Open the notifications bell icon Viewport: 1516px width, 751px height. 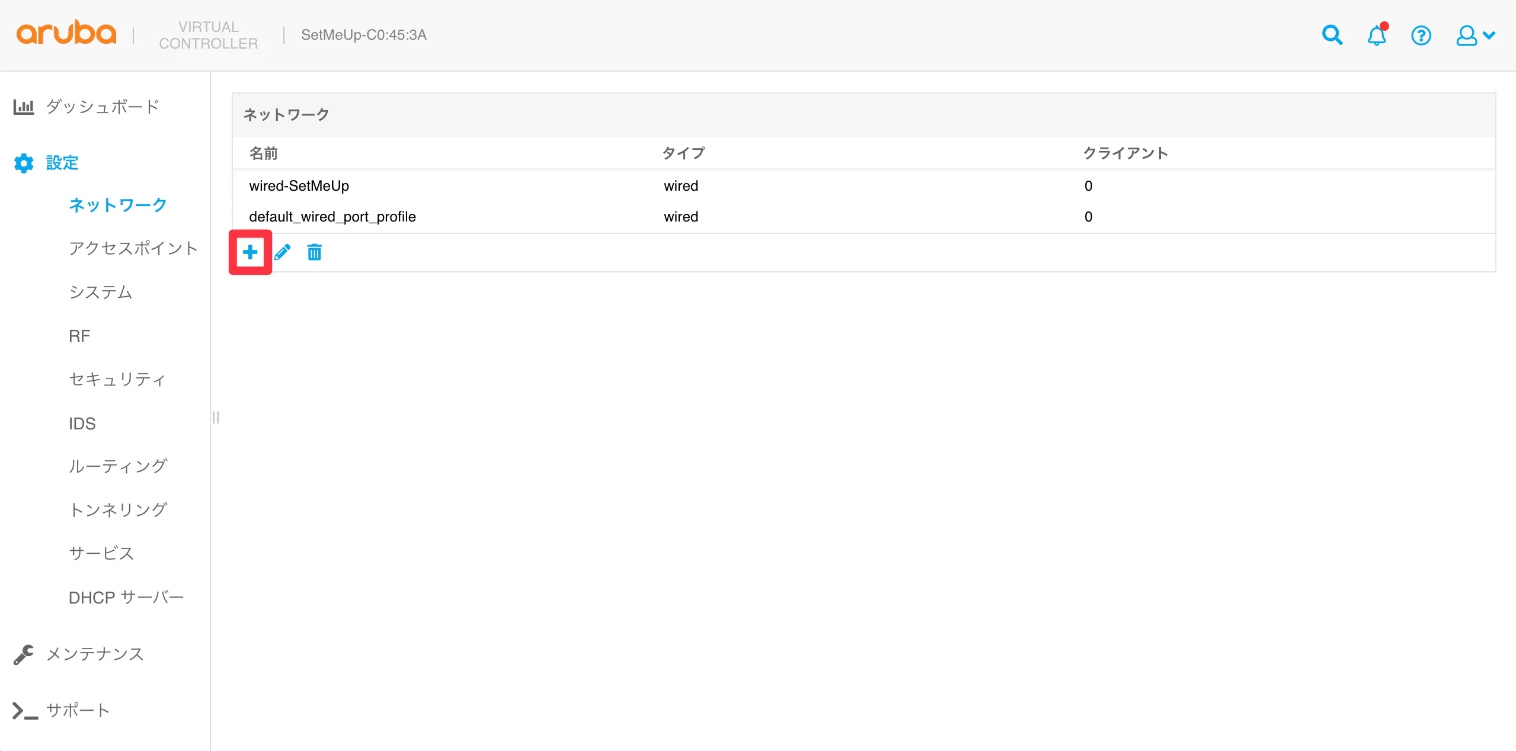(x=1376, y=36)
